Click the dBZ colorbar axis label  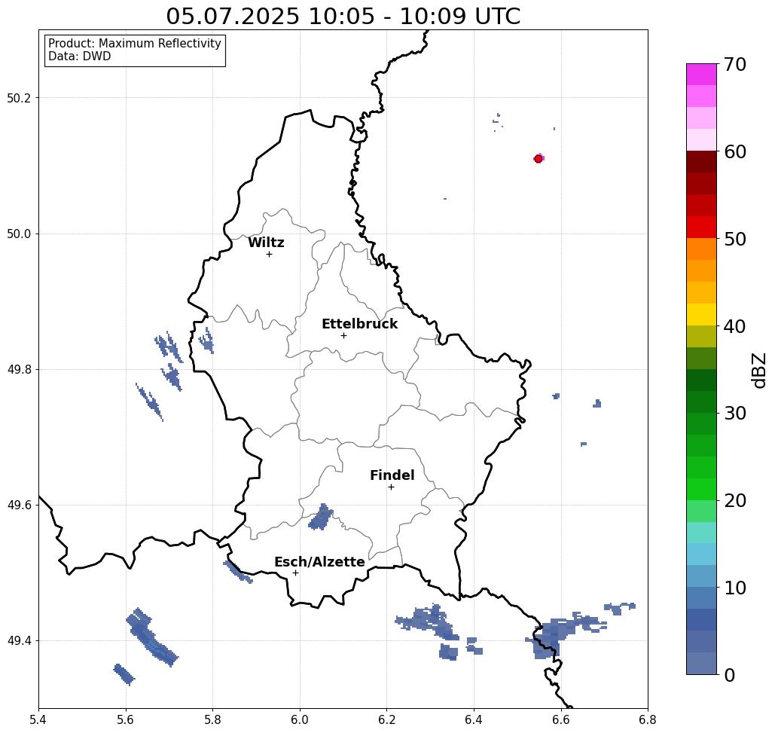click(x=758, y=370)
